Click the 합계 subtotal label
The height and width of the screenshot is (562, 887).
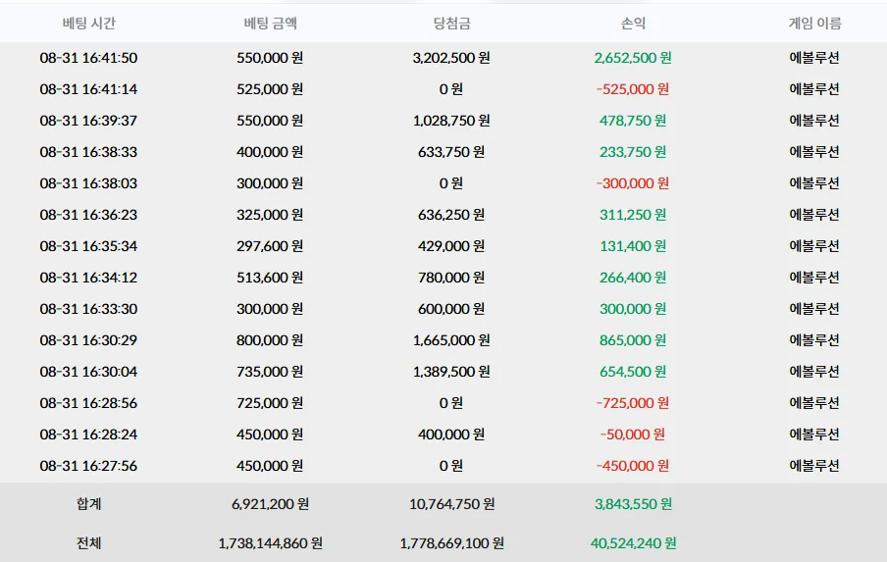point(89,504)
